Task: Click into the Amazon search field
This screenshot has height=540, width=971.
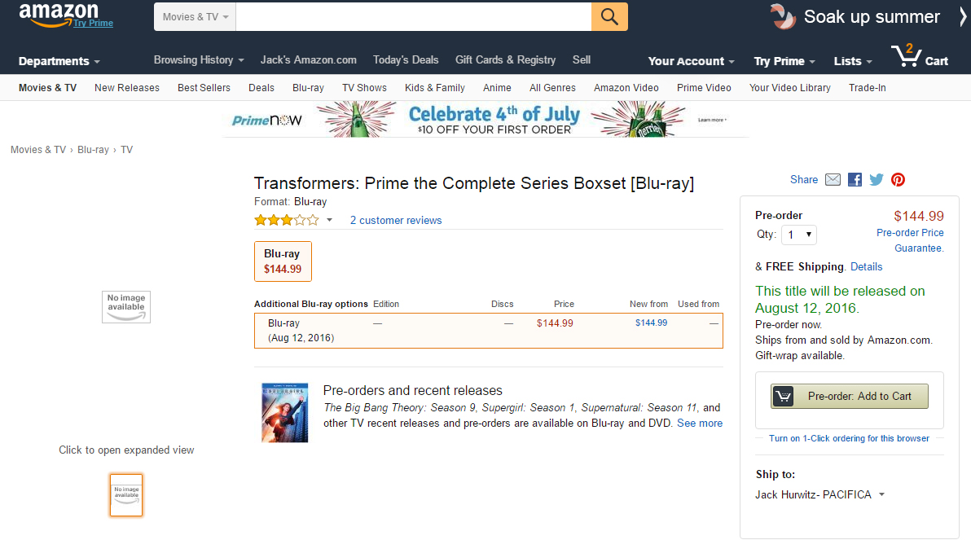Action: (x=413, y=16)
